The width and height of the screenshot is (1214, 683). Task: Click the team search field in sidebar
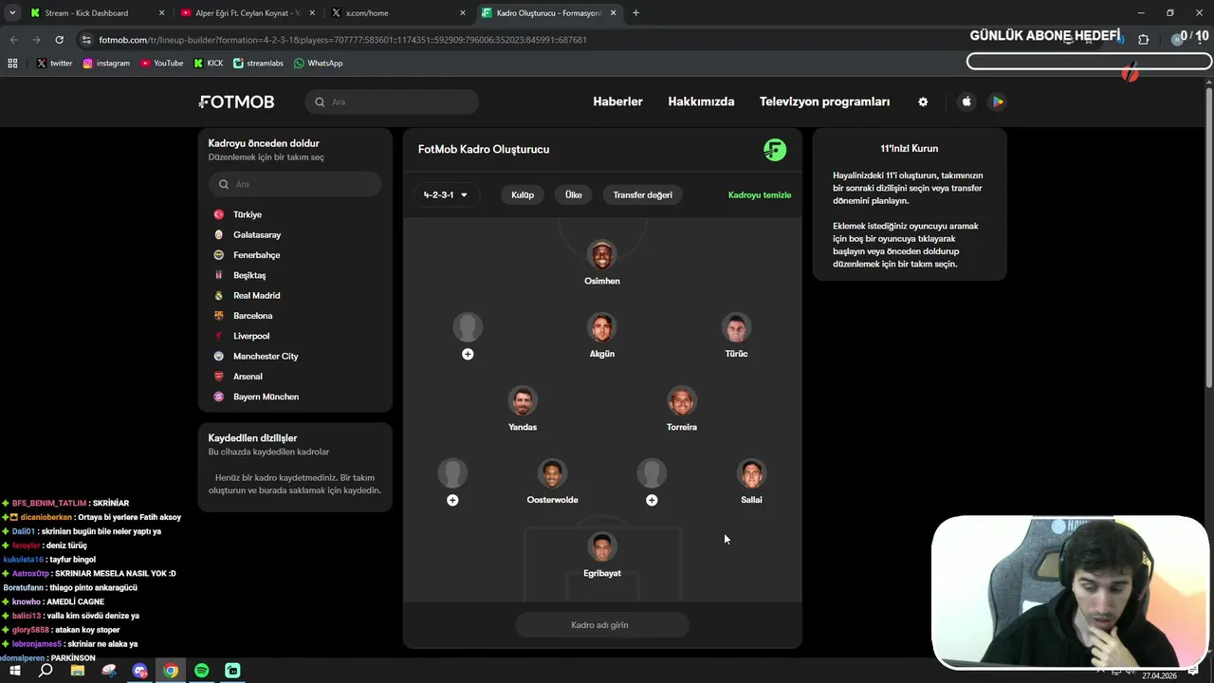pyautogui.click(x=295, y=184)
